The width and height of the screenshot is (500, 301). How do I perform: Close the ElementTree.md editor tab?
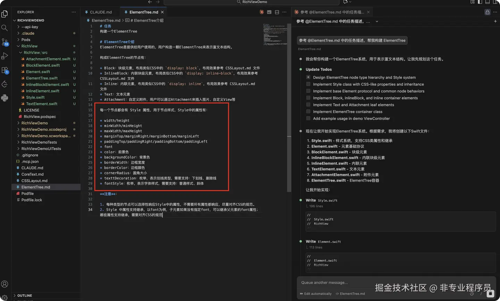point(162,12)
